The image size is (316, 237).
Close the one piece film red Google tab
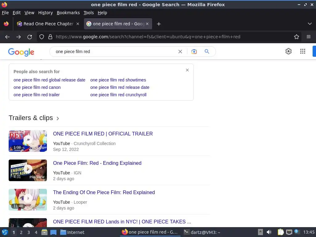click(x=147, y=24)
